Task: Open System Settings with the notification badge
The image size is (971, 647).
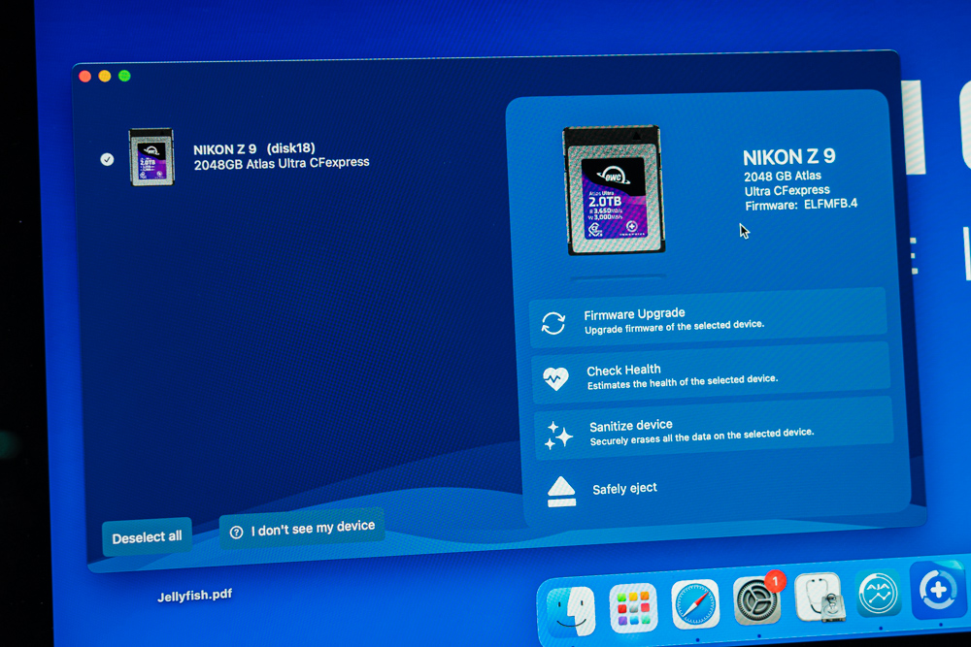Action: point(757,600)
